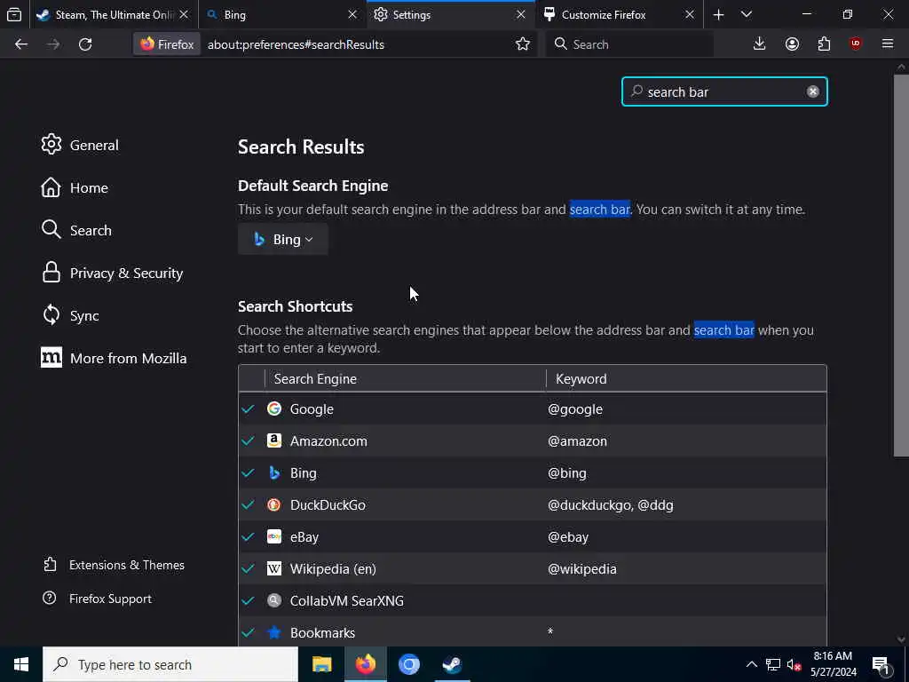Screen dimensions: 909x682
Task: Open the Firefox account icon
Action: coord(792,44)
